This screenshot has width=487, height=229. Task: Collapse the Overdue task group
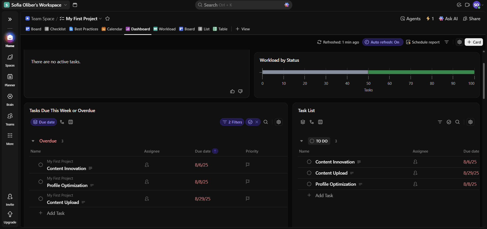point(33,141)
